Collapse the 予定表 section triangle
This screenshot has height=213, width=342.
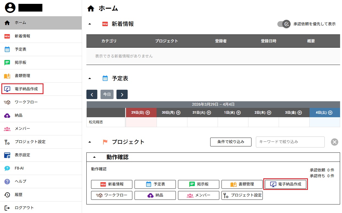89,78
